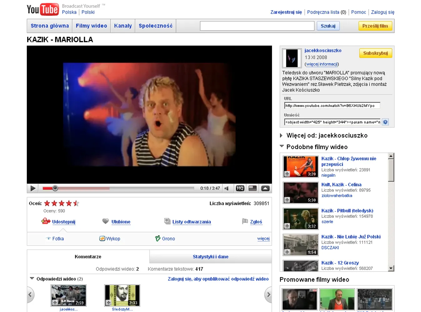
Task: Share the video on Wykop
Action: [x=110, y=238]
